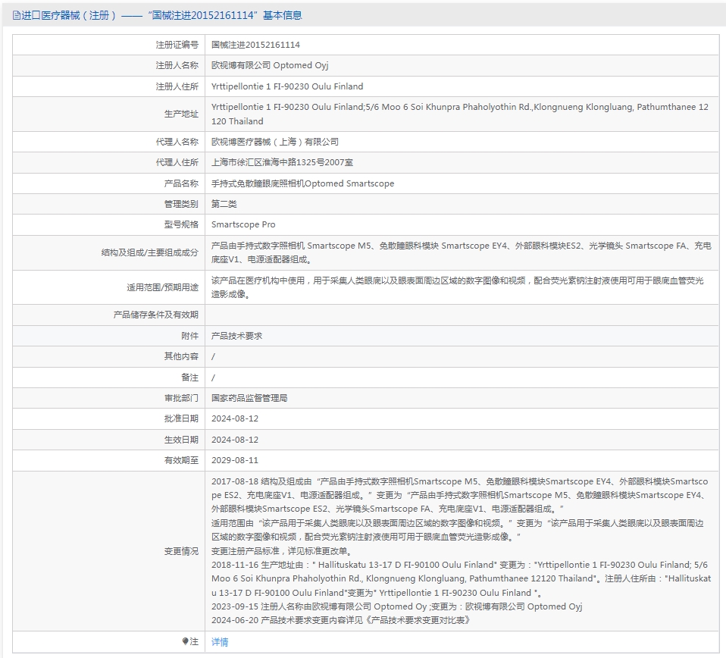Click the '备注' row label
Viewport: 726px width, 658px height.
(x=189, y=378)
